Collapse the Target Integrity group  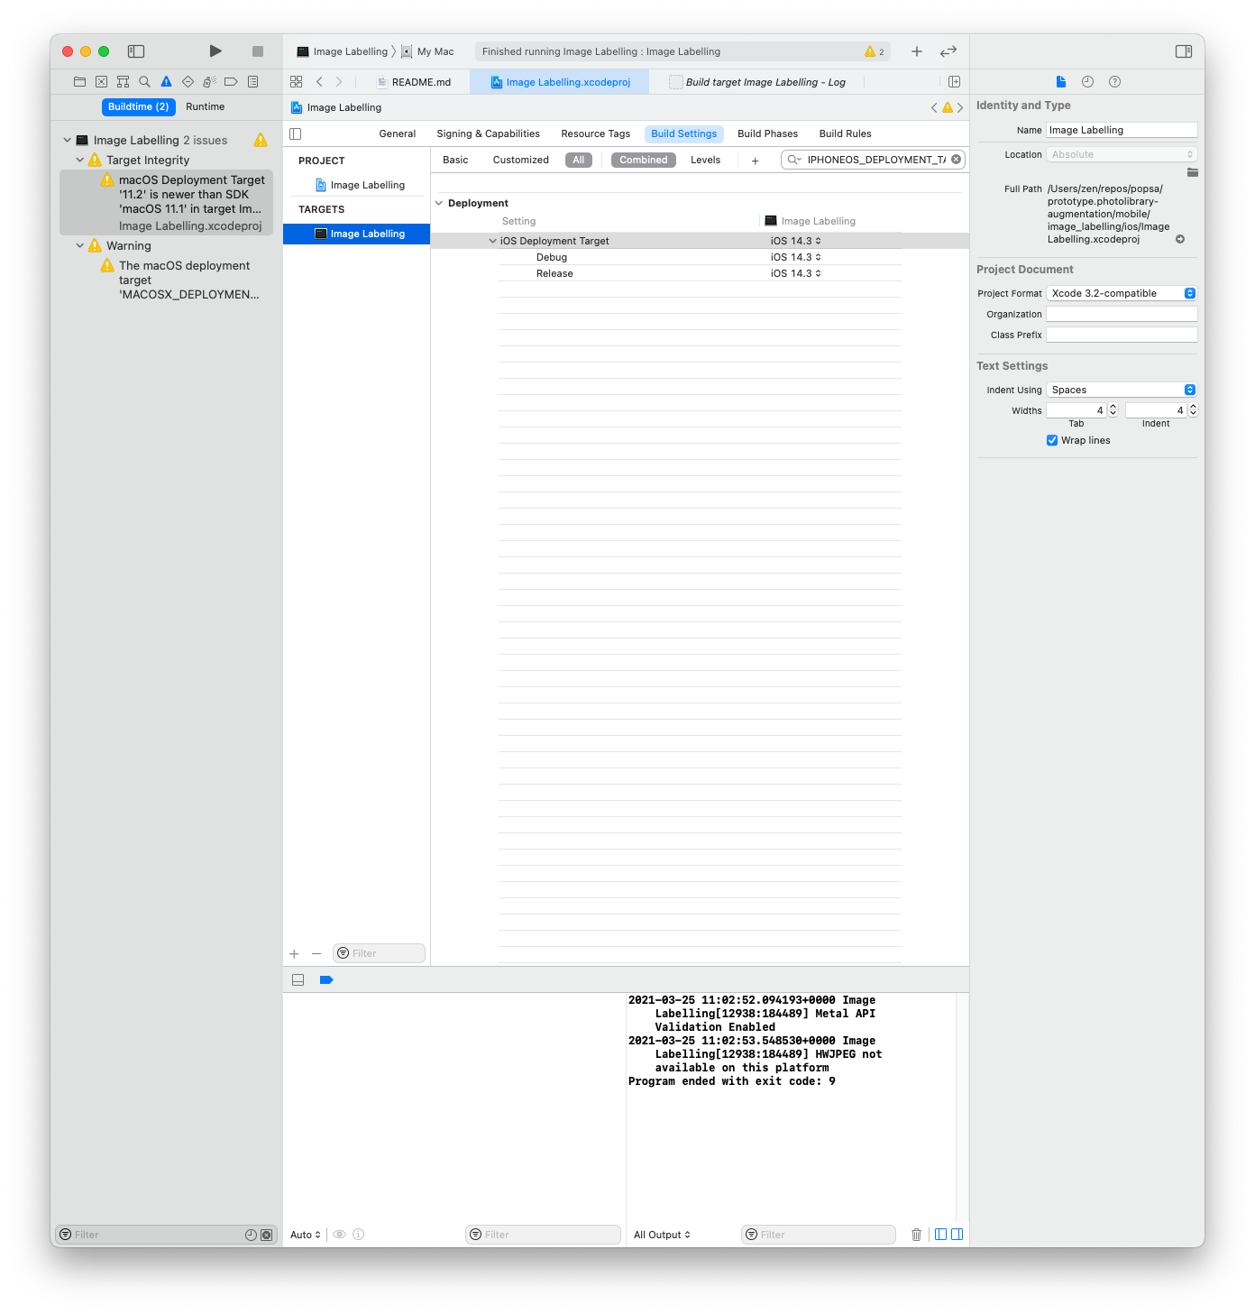coord(80,161)
